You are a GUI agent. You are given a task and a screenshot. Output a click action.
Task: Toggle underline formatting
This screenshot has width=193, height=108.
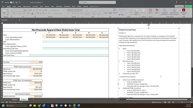(20, 13)
